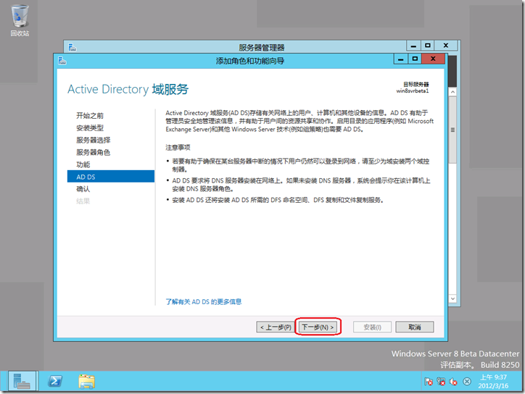Click the circled X tray icon
The width and height of the screenshot is (525, 394).
467,382
